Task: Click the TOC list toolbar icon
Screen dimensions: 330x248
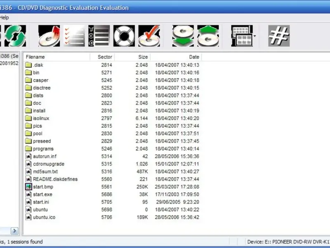Action: click(99, 36)
